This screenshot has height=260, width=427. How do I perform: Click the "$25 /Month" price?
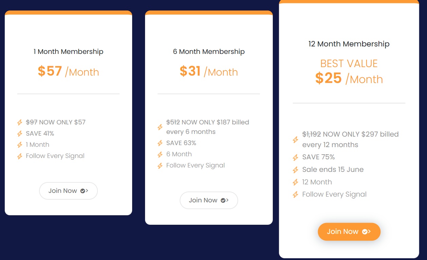(x=349, y=79)
